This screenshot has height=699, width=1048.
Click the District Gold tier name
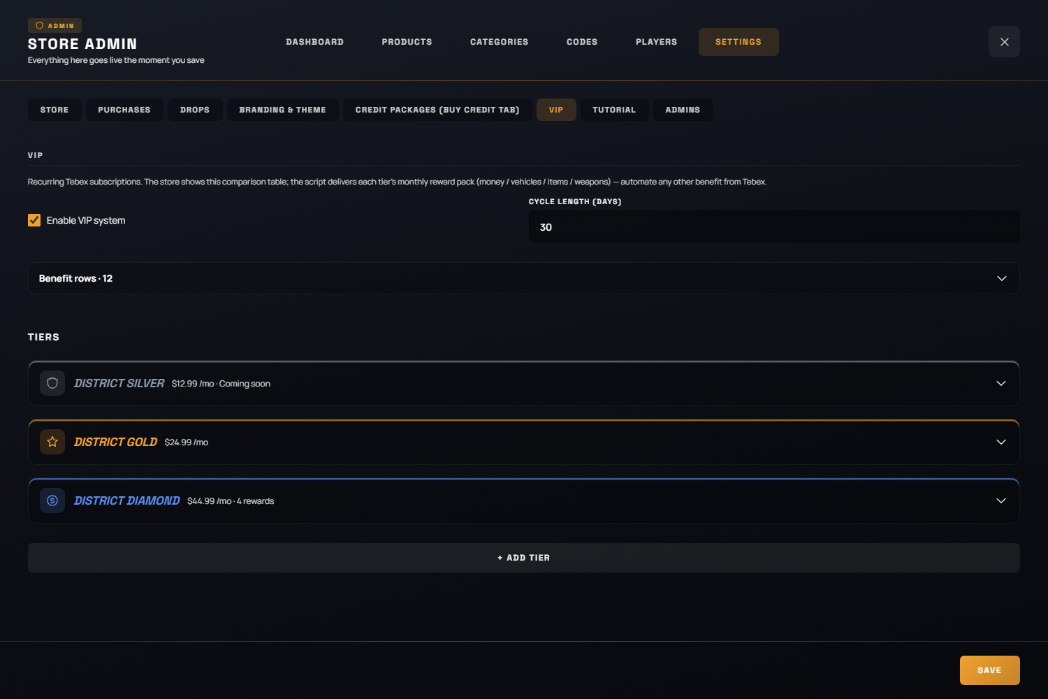[x=116, y=442]
